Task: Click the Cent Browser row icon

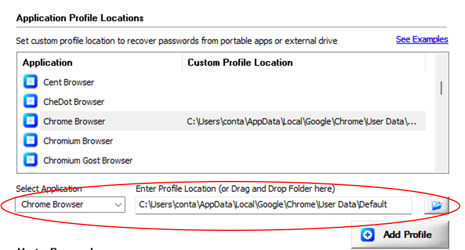Action: click(x=30, y=82)
